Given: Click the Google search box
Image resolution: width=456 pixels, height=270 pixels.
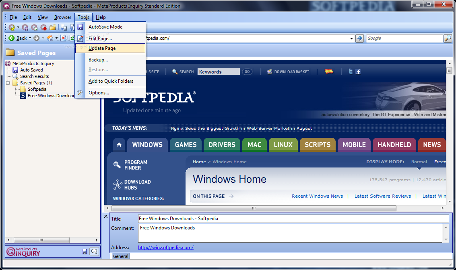Looking at the screenshot, I should coord(404,38).
